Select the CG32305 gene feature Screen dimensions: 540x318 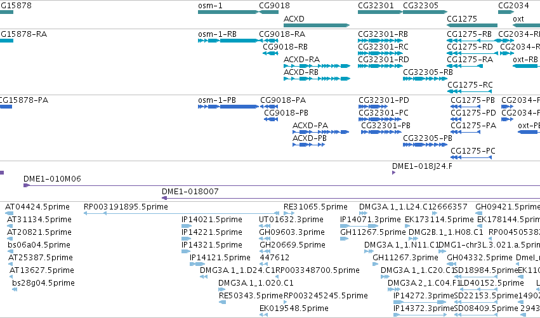coord(425,12)
